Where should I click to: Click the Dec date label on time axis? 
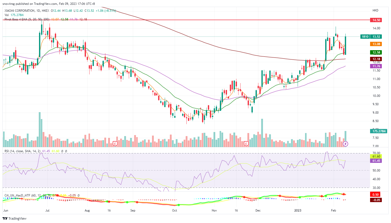point(258,211)
